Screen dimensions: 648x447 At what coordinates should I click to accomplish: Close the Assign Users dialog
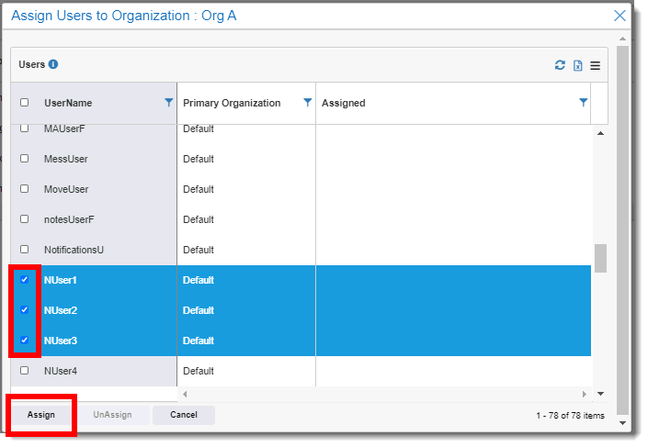click(620, 16)
